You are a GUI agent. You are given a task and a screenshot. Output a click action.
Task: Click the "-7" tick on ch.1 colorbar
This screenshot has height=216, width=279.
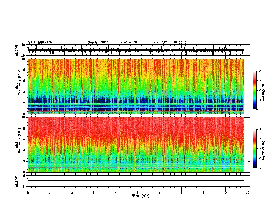point(260,109)
